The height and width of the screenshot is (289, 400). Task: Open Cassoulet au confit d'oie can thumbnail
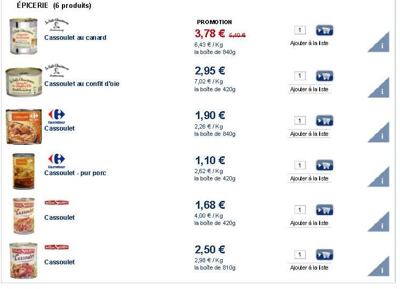(x=24, y=82)
